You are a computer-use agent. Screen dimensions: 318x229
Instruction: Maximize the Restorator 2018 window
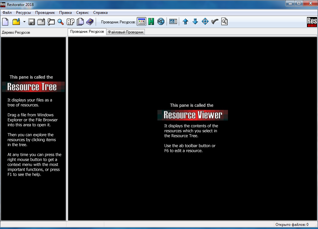[299, 3]
